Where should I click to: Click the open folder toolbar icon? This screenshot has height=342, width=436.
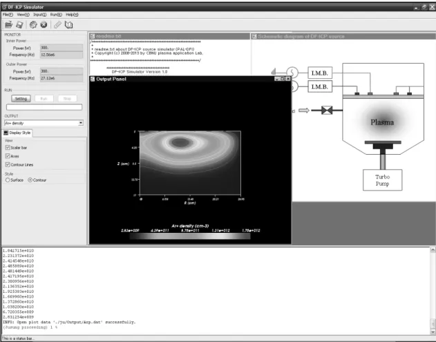pyautogui.click(x=8, y=25)
